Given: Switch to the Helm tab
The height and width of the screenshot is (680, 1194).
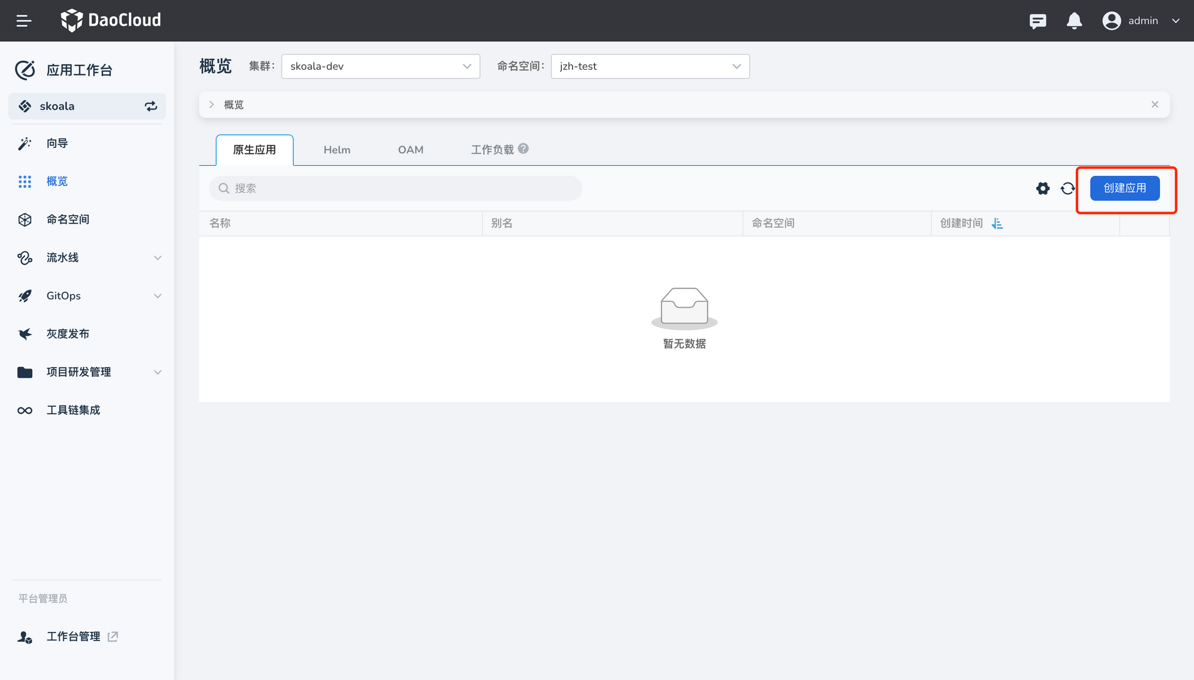Looking at the screenshot, I should 337,150.
